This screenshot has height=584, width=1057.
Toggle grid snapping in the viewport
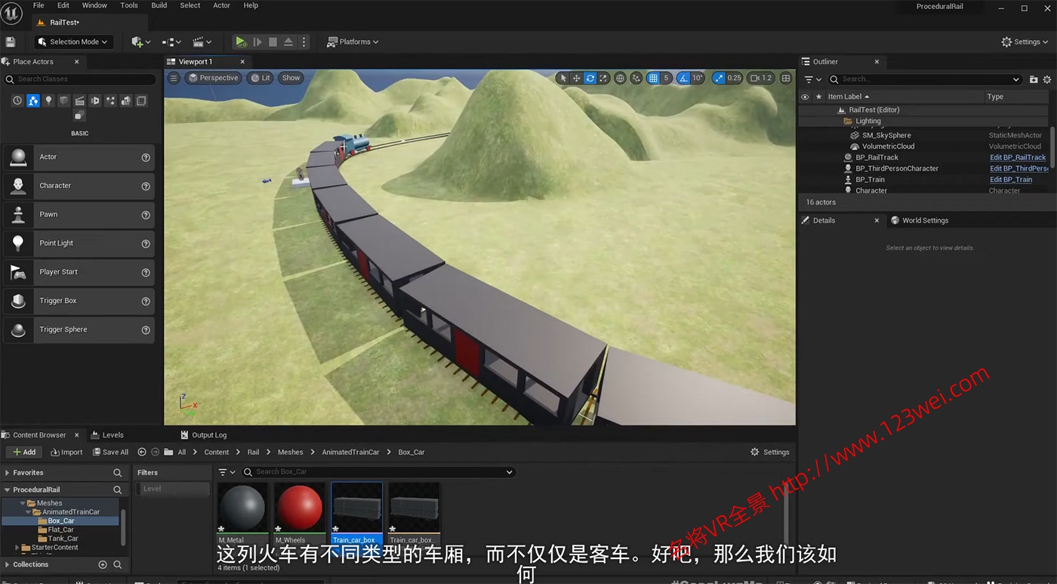654,78
